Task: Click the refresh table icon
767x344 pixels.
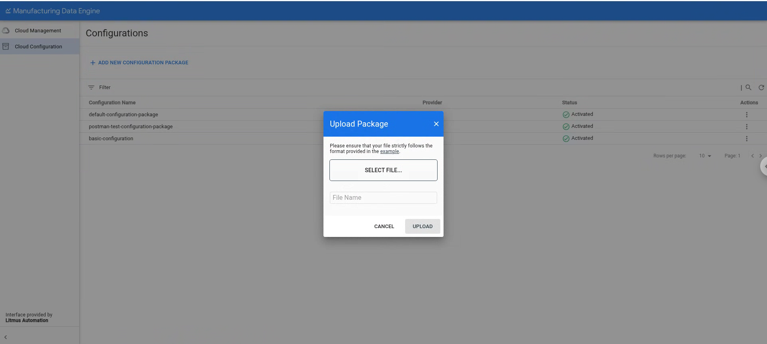Action: click(x=761, y=87)
